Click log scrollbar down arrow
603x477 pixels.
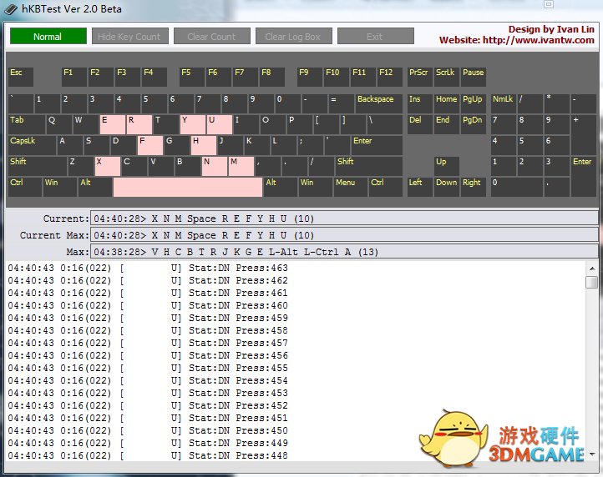(x=591, y=454)
